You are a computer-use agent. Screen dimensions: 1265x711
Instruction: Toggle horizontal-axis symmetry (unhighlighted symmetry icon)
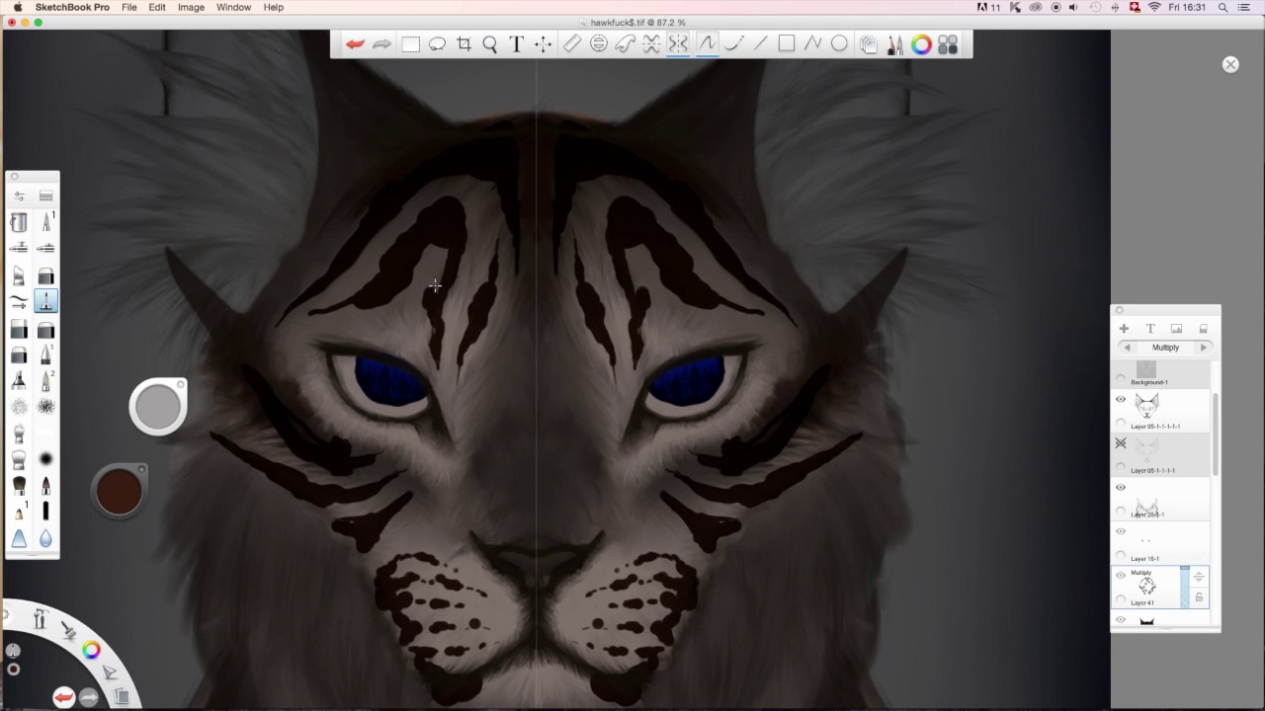click(651, 43)
